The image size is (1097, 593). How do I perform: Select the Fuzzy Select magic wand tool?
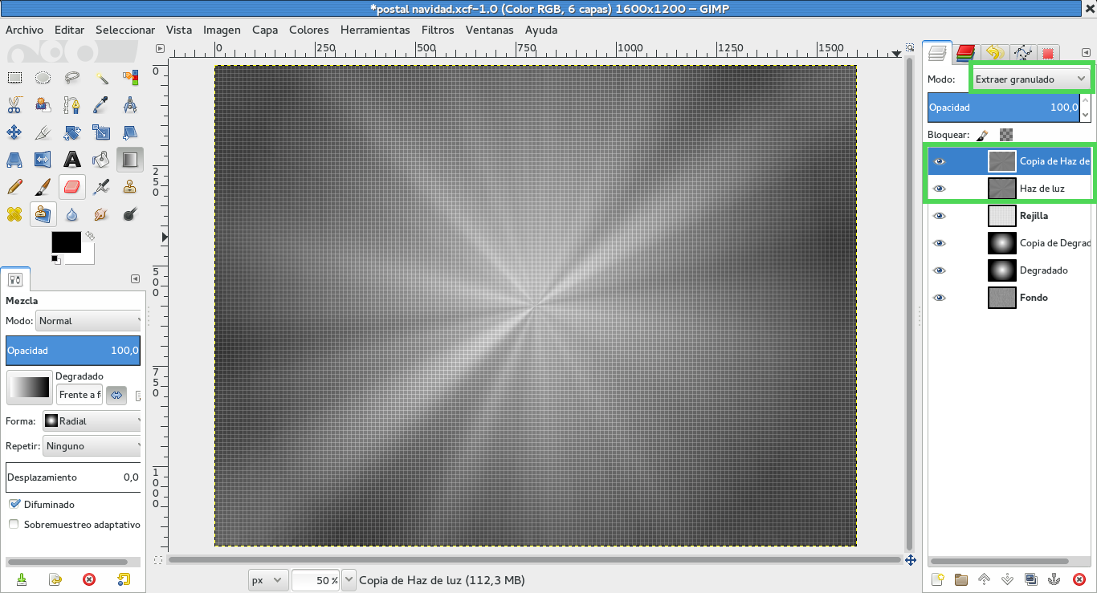point(101,78)
